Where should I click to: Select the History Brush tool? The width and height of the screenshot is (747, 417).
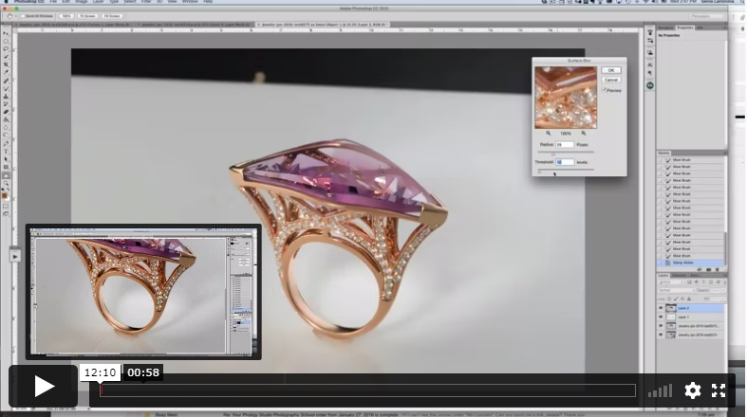pos(7,104)
